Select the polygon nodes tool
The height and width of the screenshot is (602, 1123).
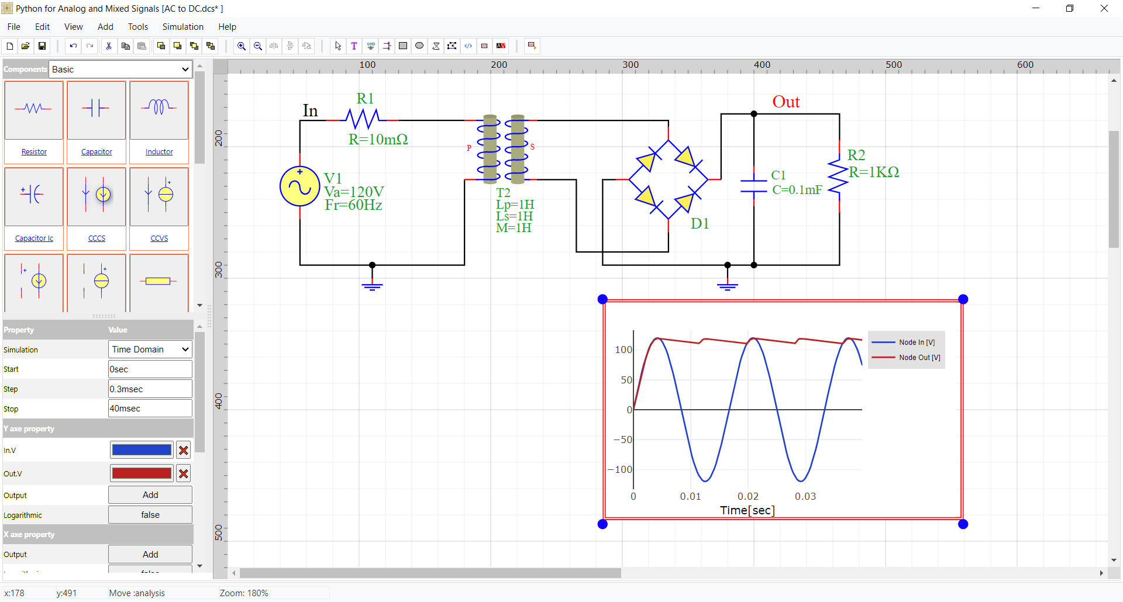pos(452,46)
